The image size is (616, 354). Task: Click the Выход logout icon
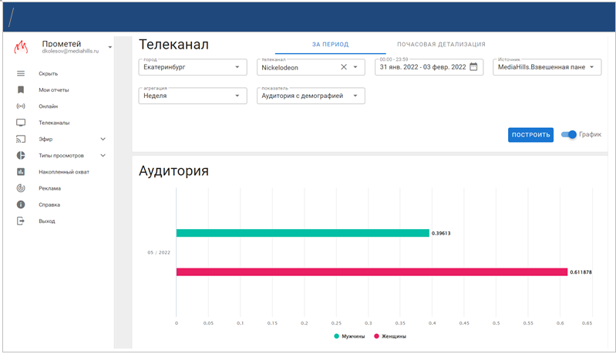[x=21, y=221]
